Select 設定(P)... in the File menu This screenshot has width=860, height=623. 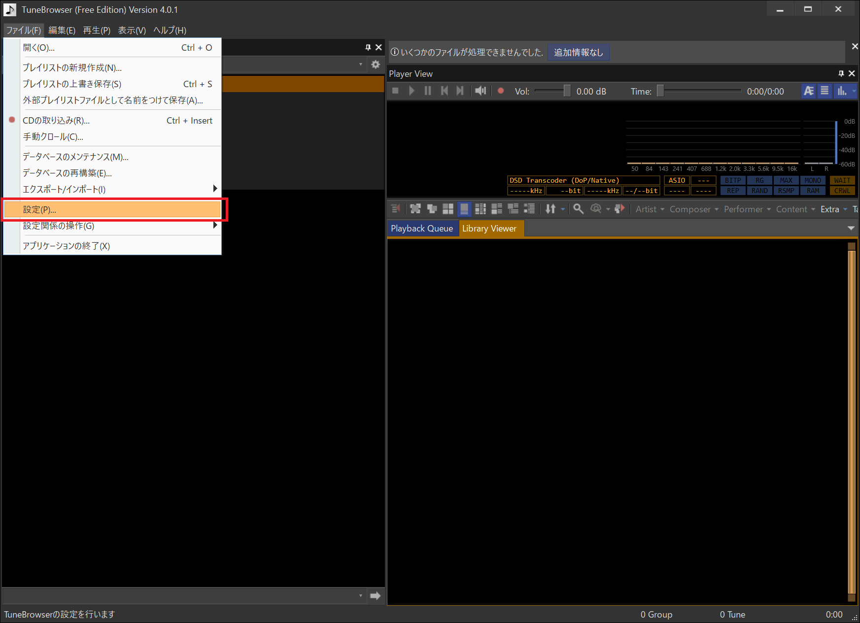click(x=112, y=209)
